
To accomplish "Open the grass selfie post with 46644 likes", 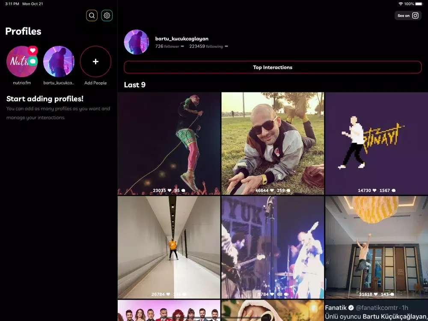I will (x=273, y=143).
